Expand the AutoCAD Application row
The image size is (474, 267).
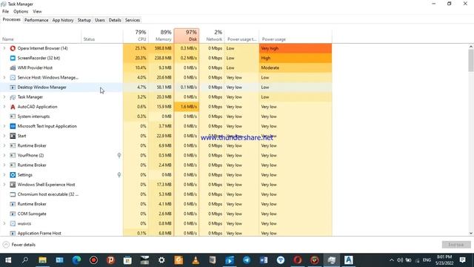coord(4,107)
